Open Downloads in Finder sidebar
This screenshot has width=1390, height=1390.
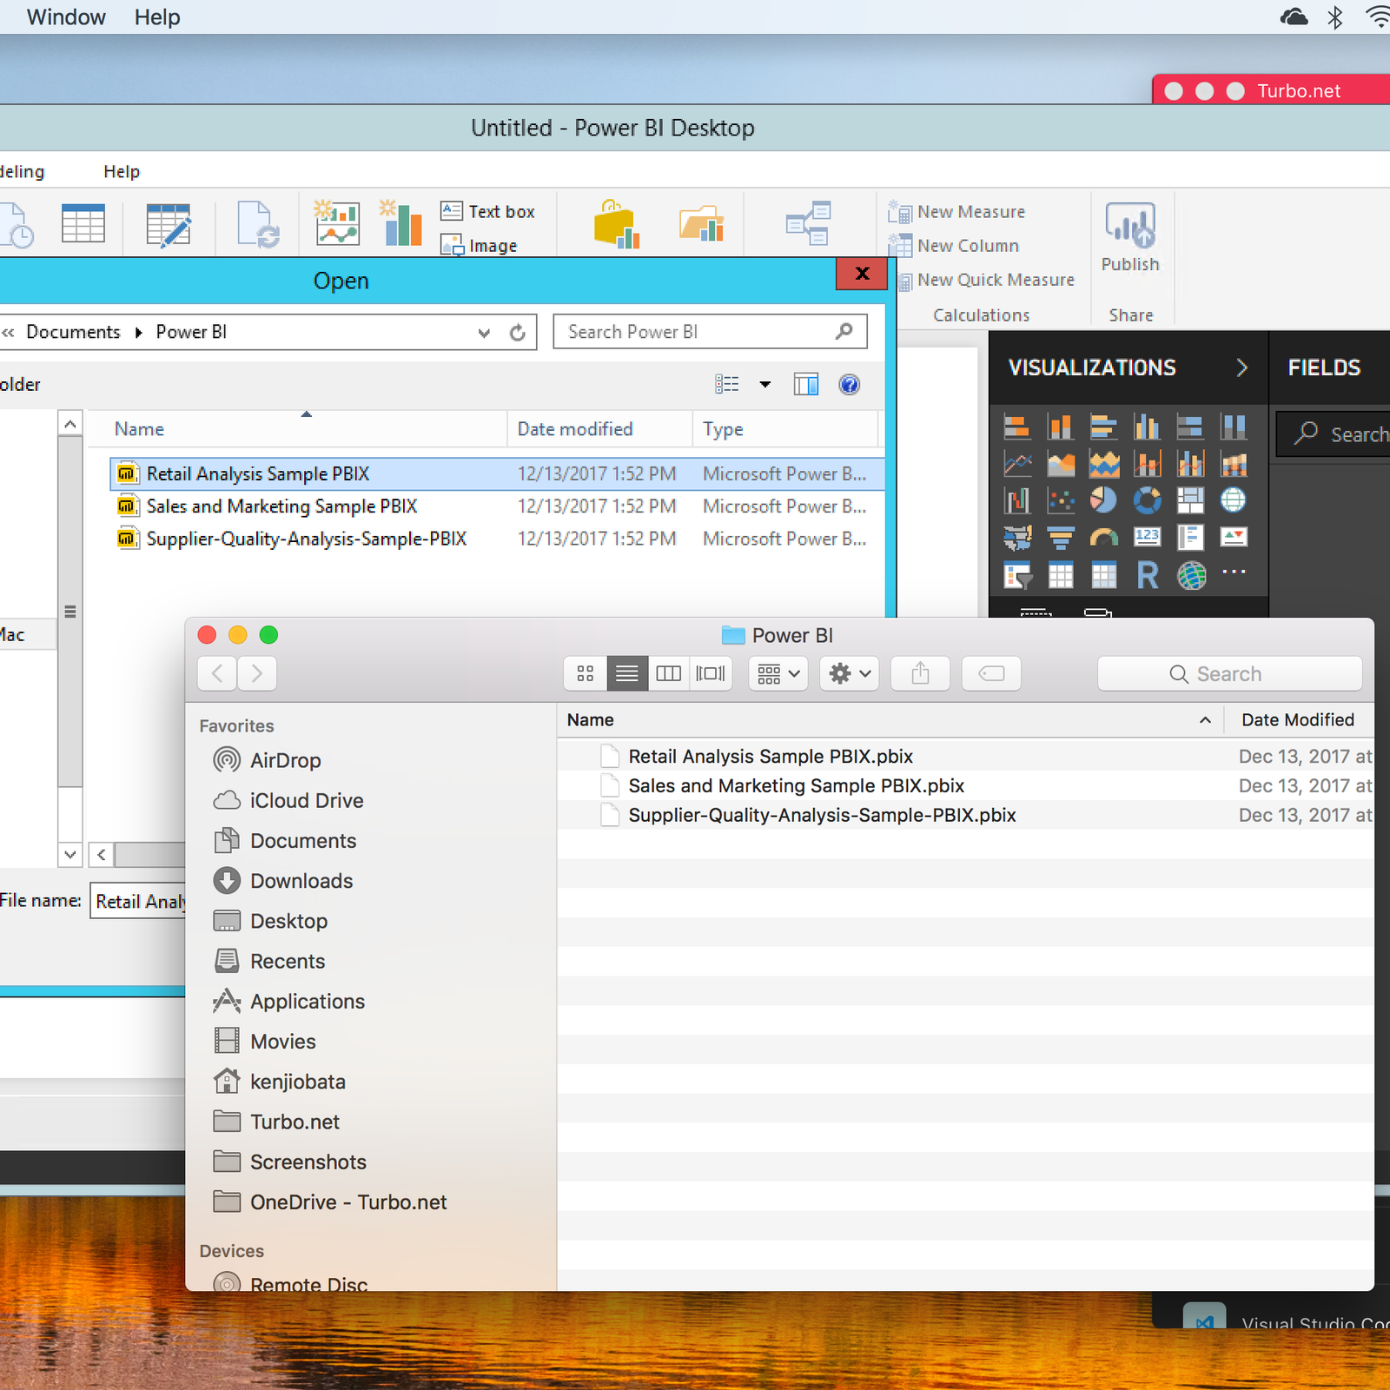point(301,881)
